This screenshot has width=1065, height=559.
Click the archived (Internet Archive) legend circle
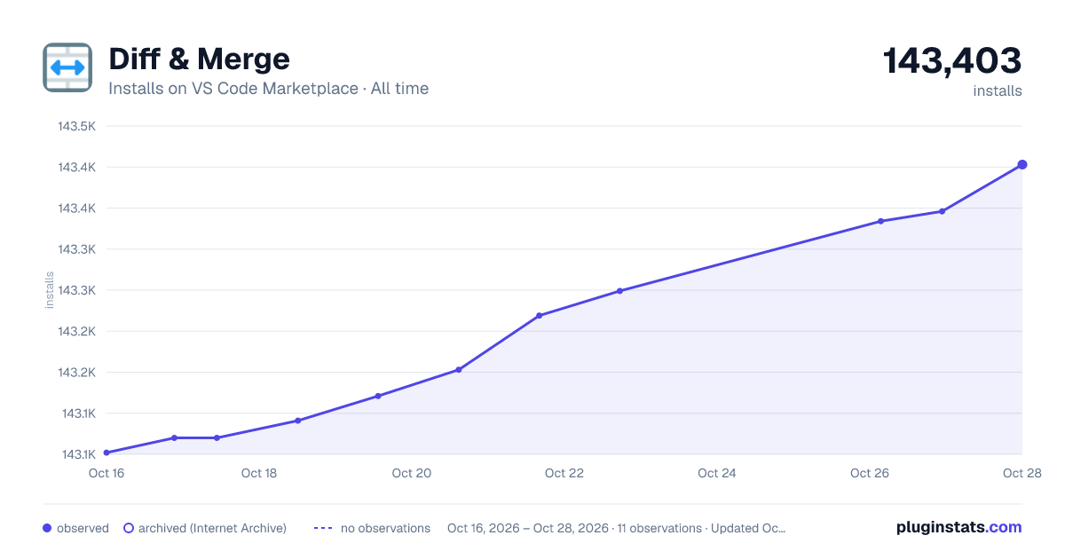pos(129,528)
